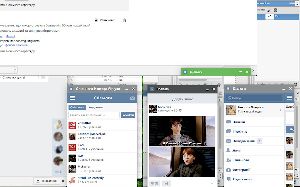Screen dimensions: 300x187
Task: Open hamburger menu in Спільноти window
Action: coord(72,98)
